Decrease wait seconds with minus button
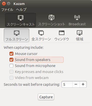 pos(76,84)
